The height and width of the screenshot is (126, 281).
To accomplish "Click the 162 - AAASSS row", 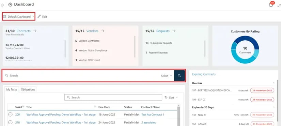I will [233, 124].
